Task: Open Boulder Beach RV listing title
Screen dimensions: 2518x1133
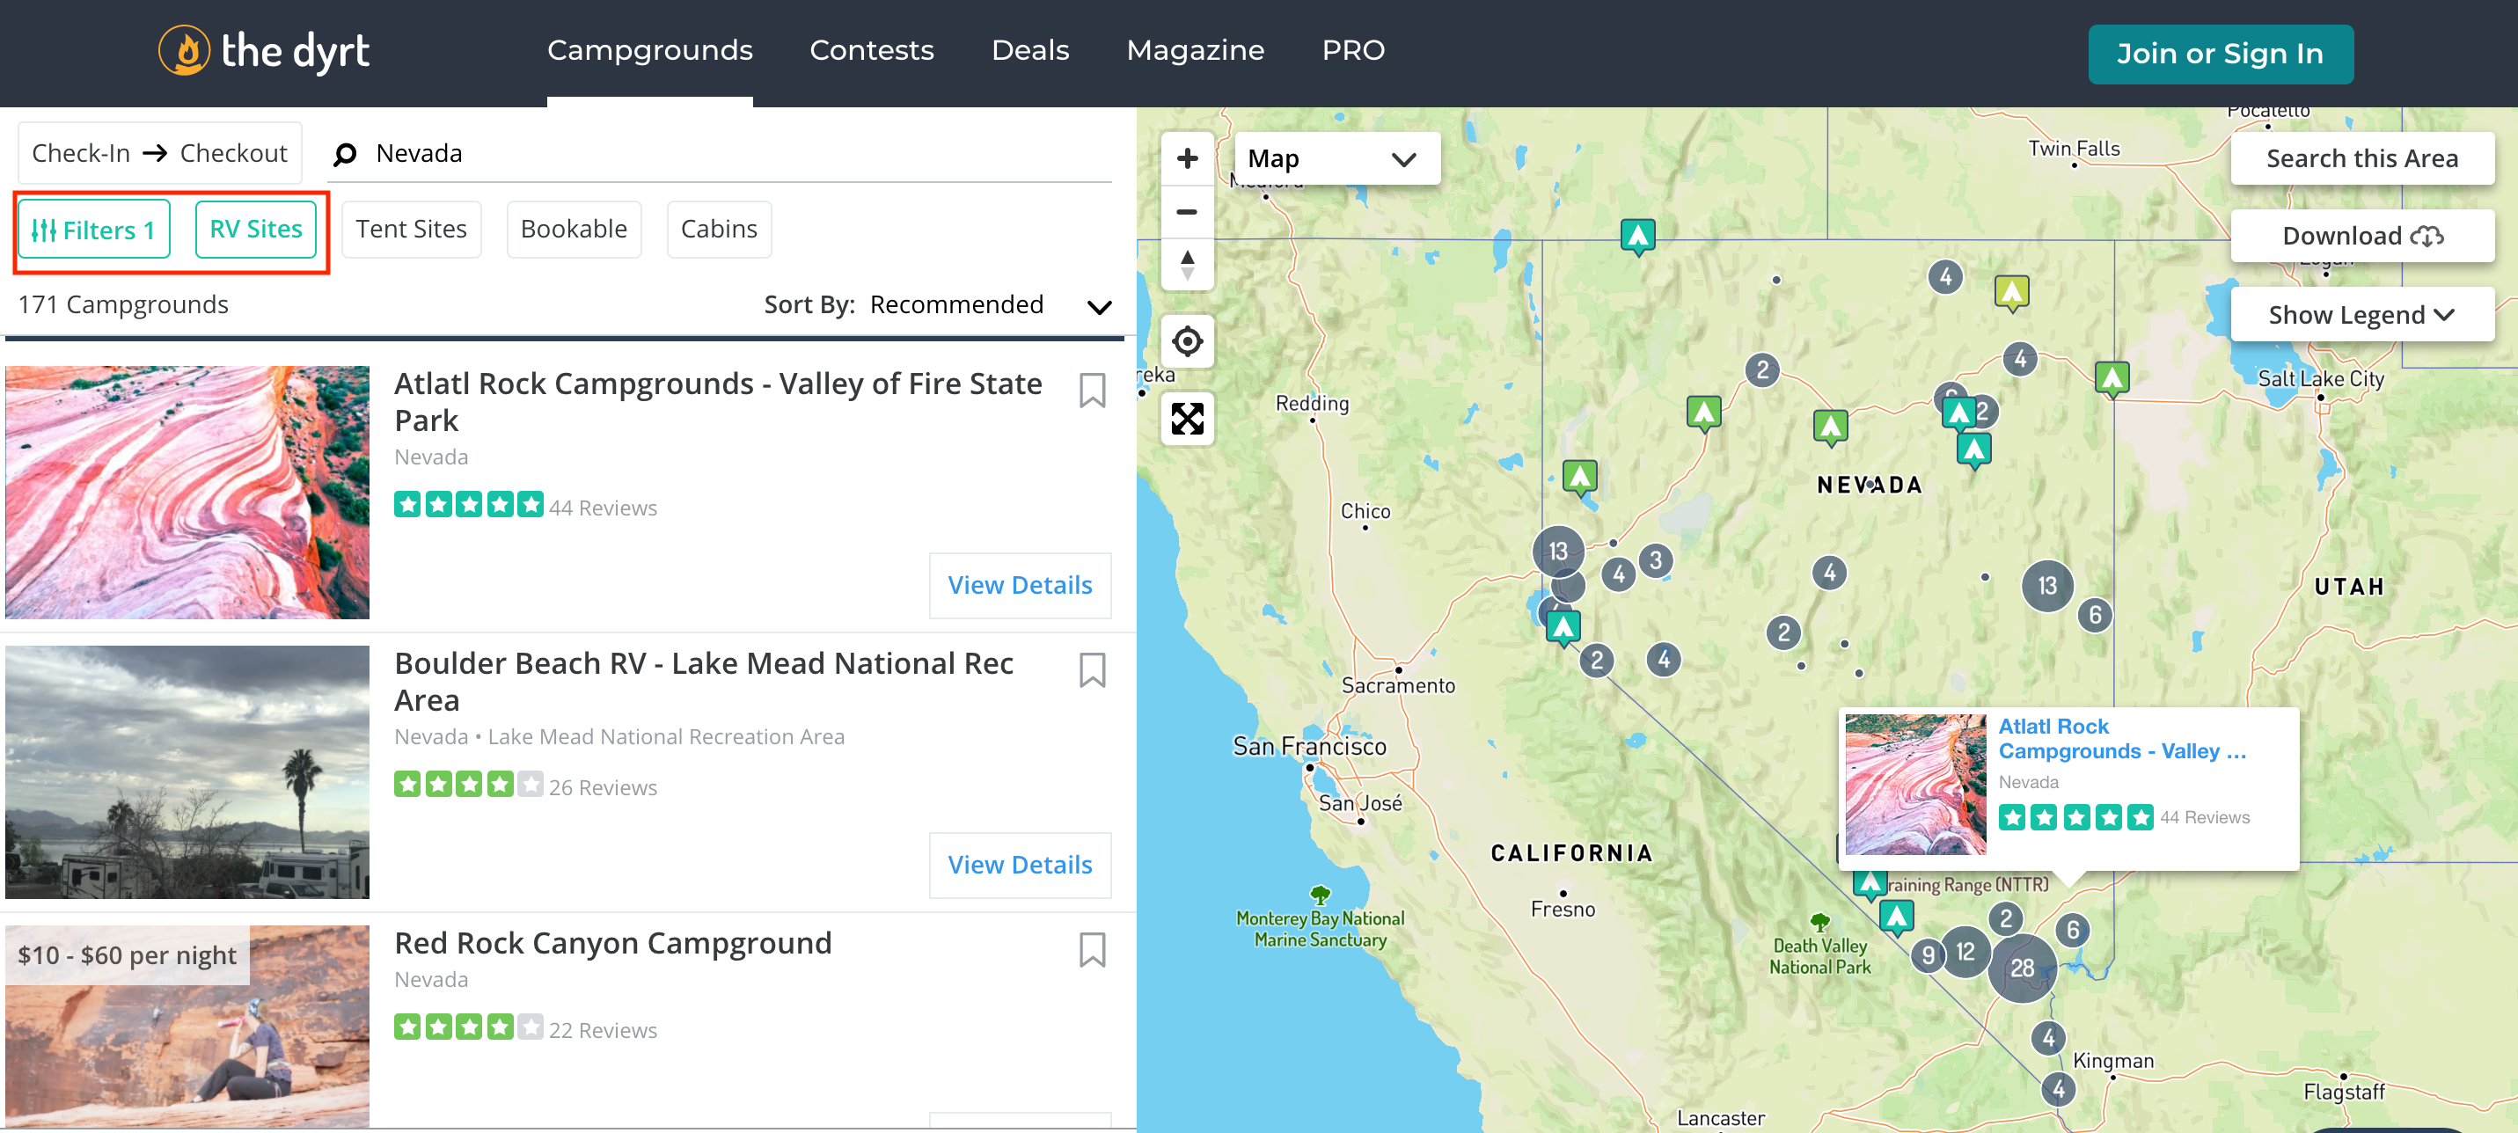Action: click(x=703, y=682)
